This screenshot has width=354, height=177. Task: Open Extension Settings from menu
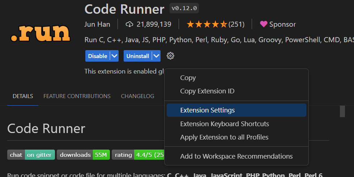pyautogui.click(x=236, y=110)
